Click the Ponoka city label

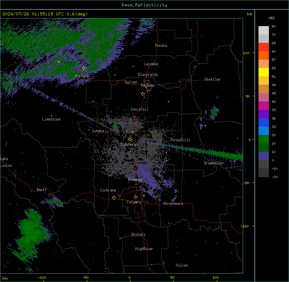point(161,46)
